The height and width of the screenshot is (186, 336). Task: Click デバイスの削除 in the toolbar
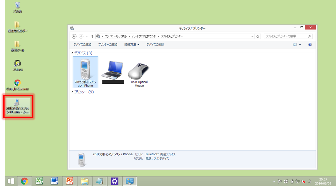[x=155, y=45]
